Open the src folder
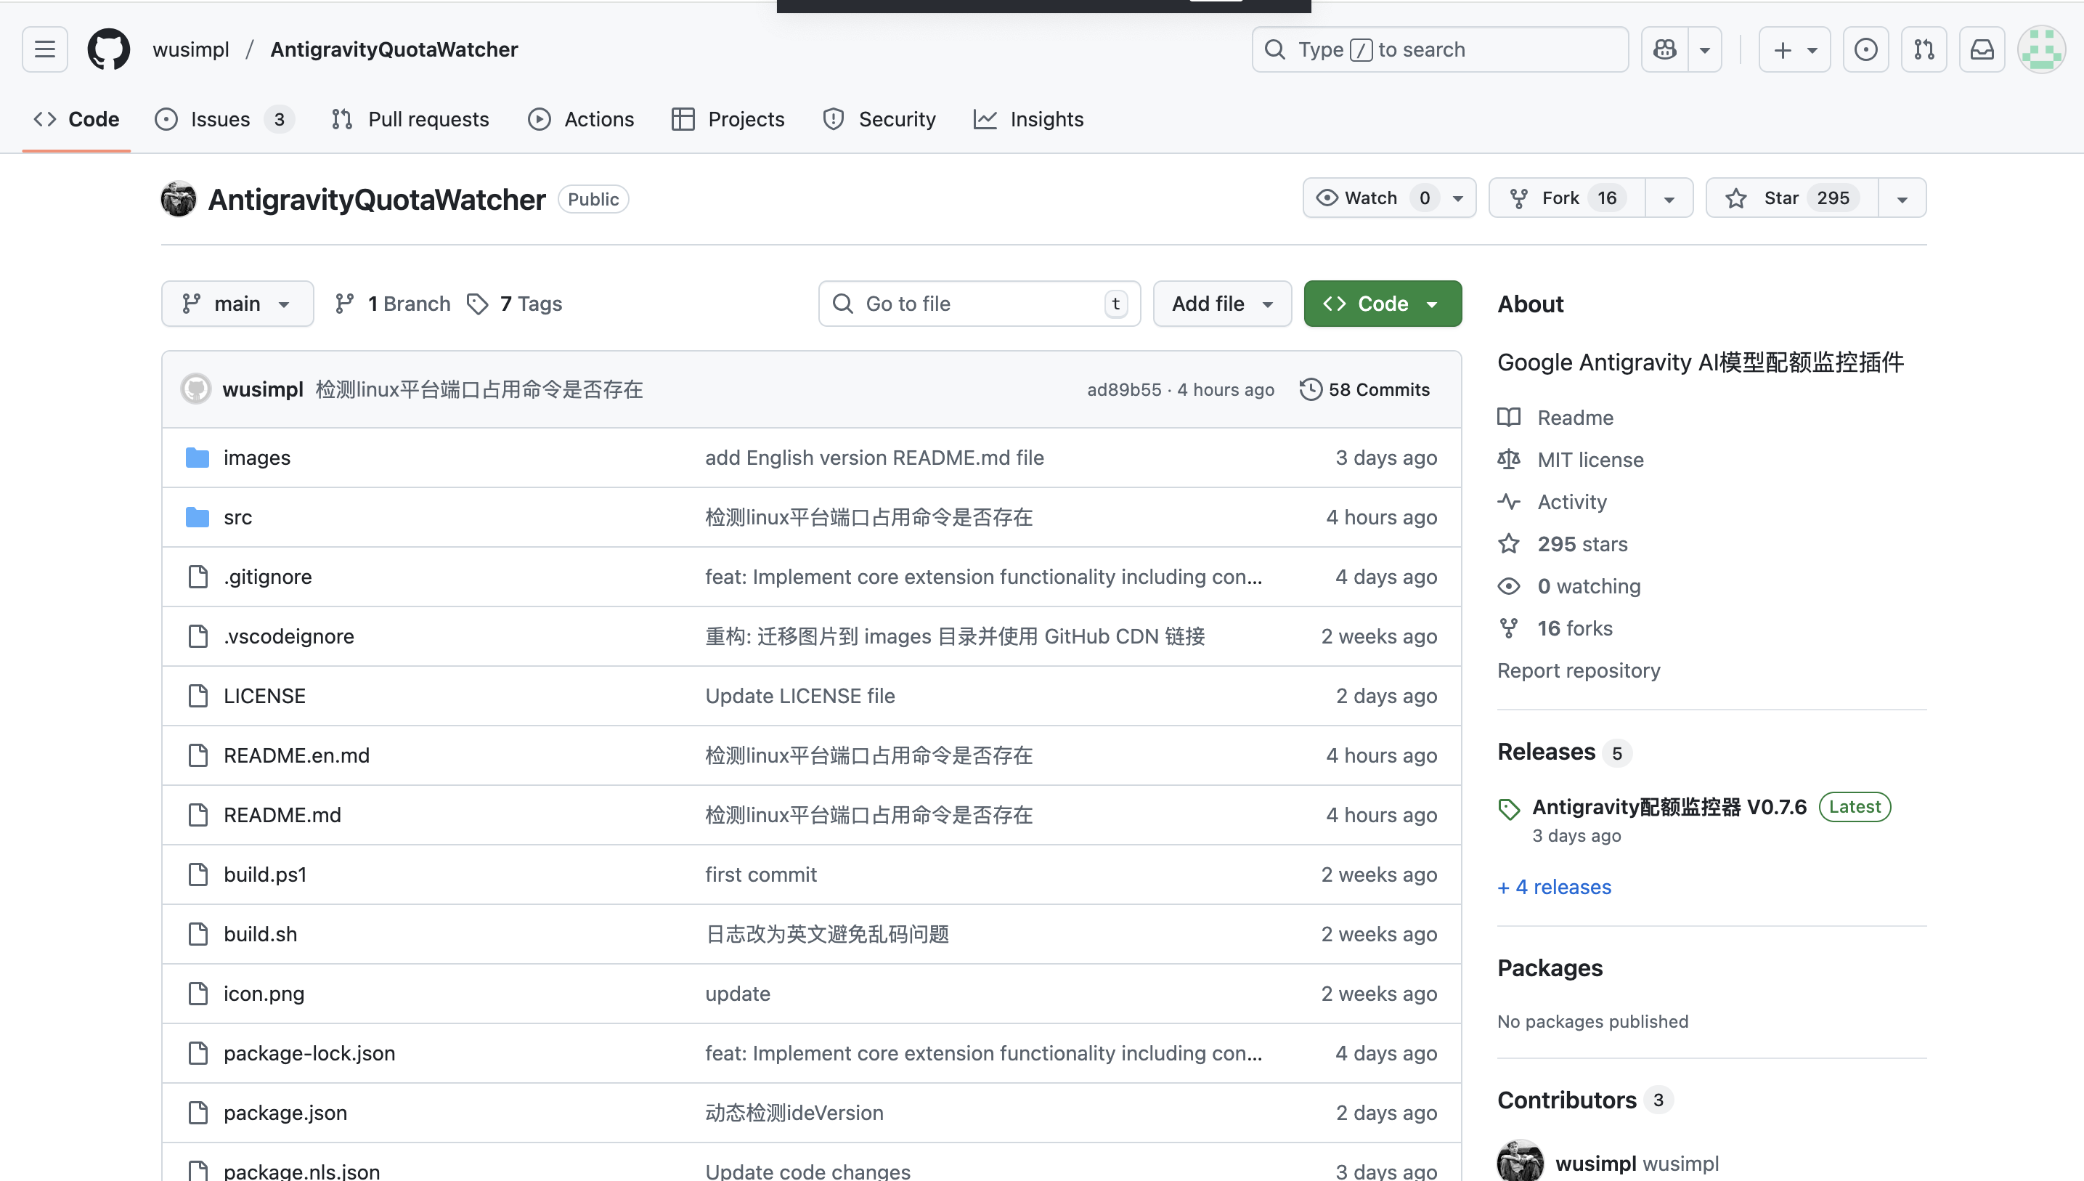The image size is (2084, 1181). point(237,517)
